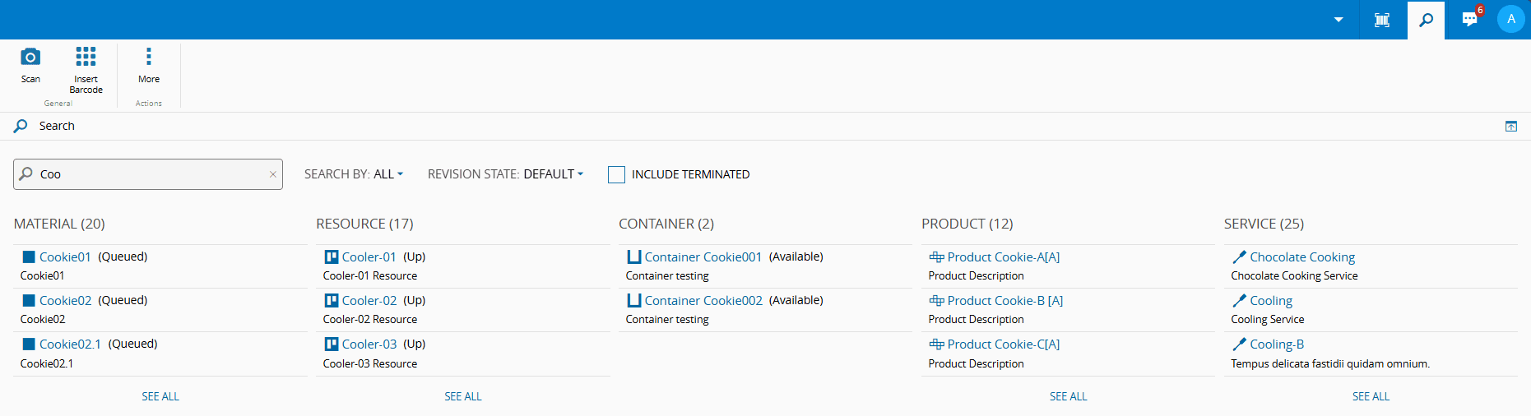Image resolution: width=1531 pixels, height=416 pixels.
Task: Open the barcode scanner in top bar
Action: [1382, 20]
